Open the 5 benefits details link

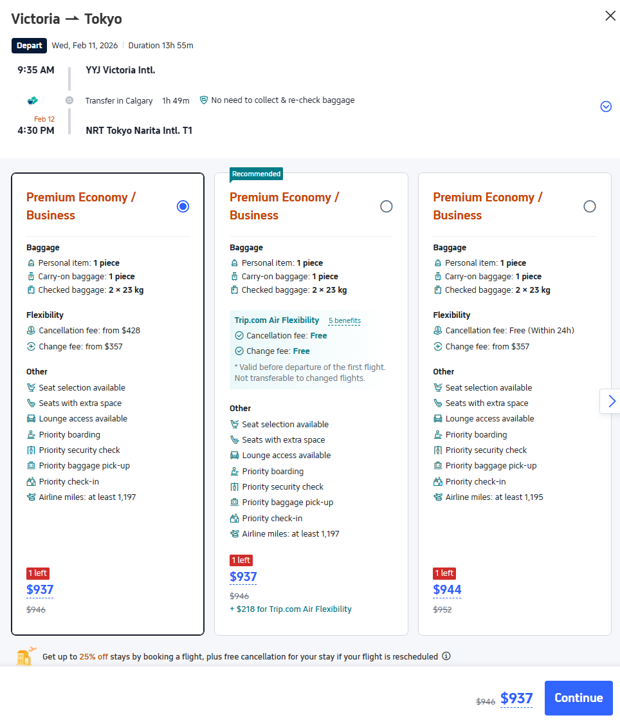pyautogui.click(x=344, y=320)
